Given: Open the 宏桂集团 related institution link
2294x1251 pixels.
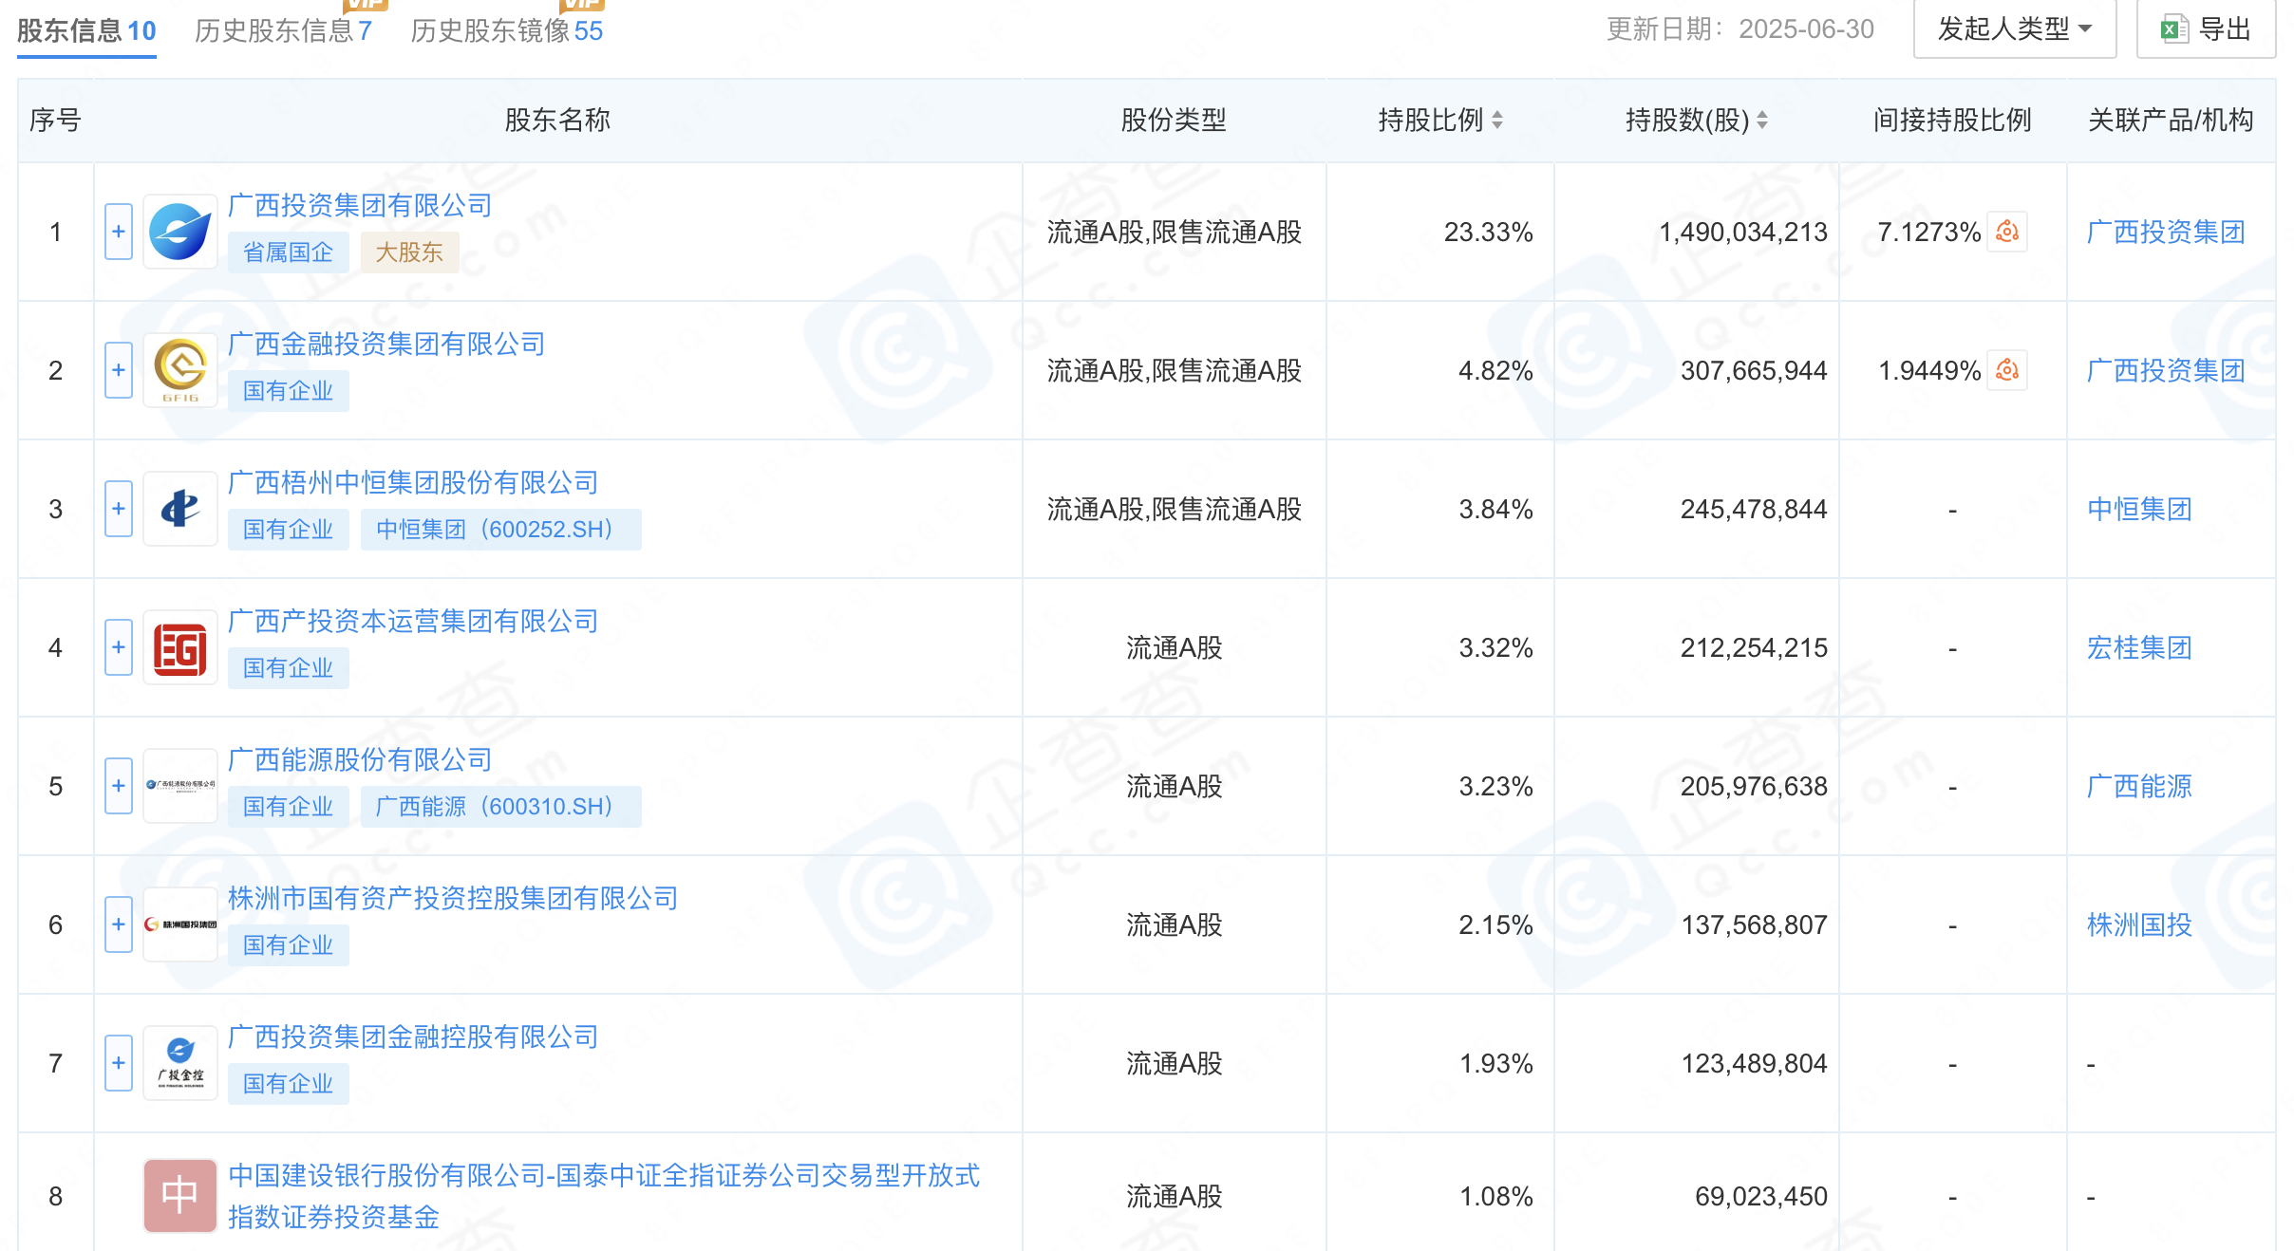Looking at the screenshot, I should tap(2138, 648).
